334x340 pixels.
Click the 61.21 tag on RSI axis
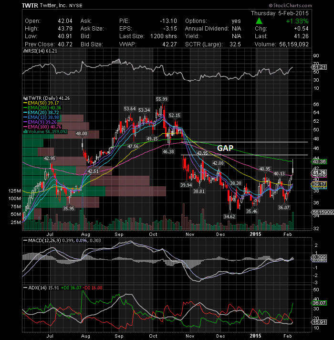pyautogui.click(x=319, y=67)
